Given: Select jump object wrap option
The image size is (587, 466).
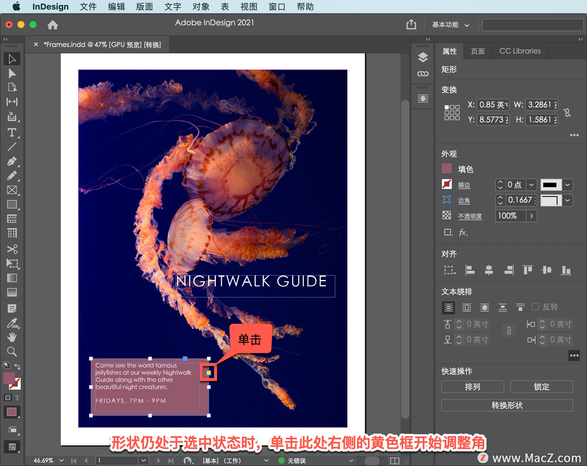Looking at the screenshot, I should coord(503,307).
